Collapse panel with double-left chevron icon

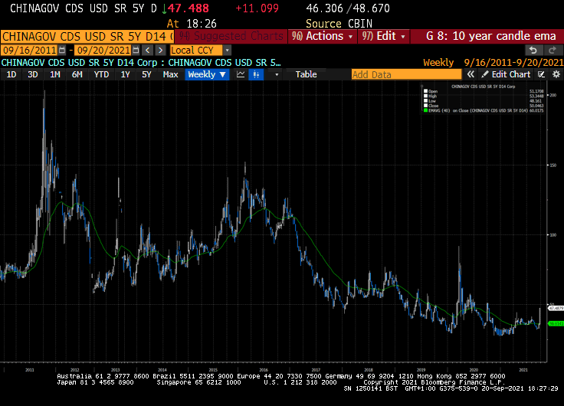point(471,74)
